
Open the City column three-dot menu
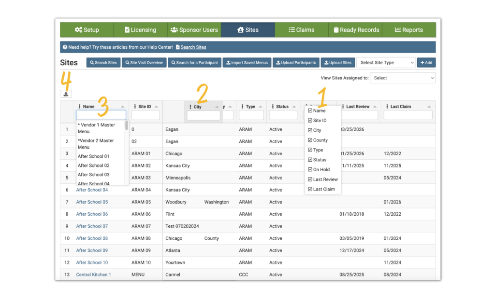coord(190,107)
